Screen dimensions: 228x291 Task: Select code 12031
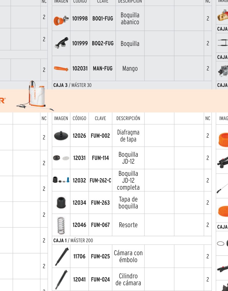pyautogui.click(x=79, y=158)
